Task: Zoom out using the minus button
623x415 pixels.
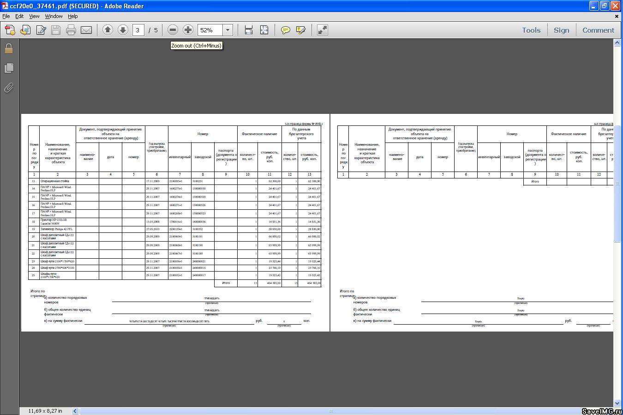Action: tap(173, 30)
